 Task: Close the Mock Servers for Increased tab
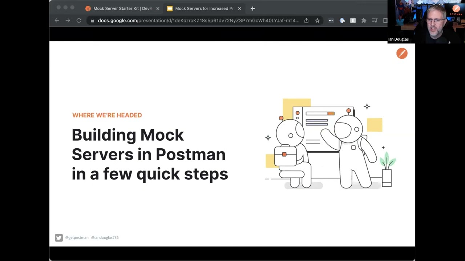[x=239, y=8]
